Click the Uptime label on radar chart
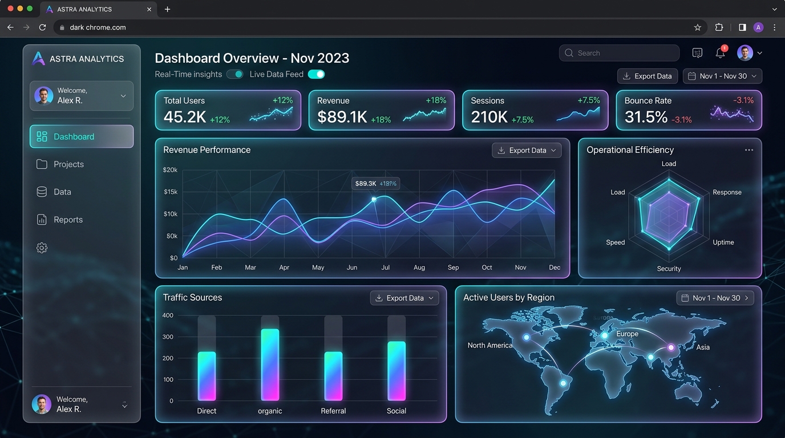This screenshot has width=785, height=438. (723, 242)
